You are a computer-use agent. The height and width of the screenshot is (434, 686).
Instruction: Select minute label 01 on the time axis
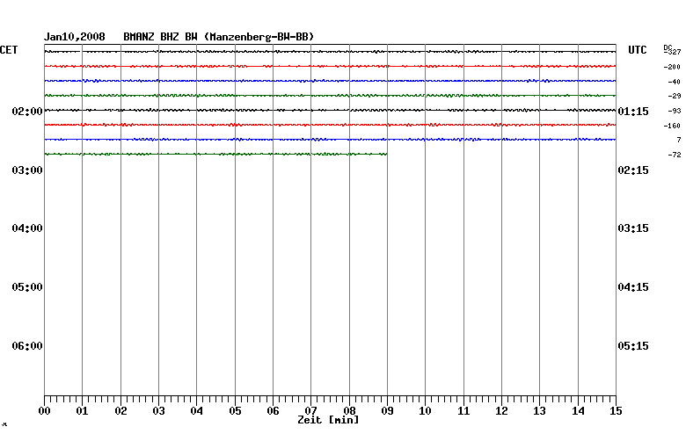83,411
